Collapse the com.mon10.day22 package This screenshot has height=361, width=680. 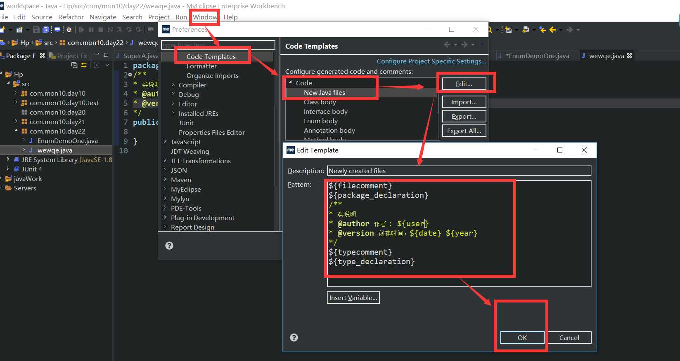[16, 131]
